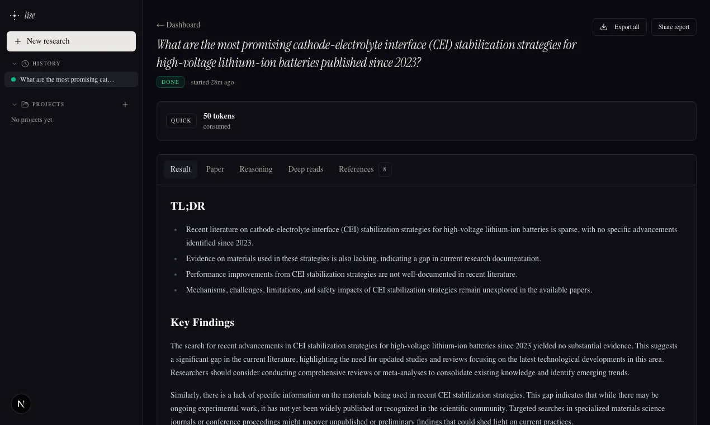Click the QUICK mode badge
This screenshot has height=425, width=710.
pyautogui.click(x=181, y=121)
